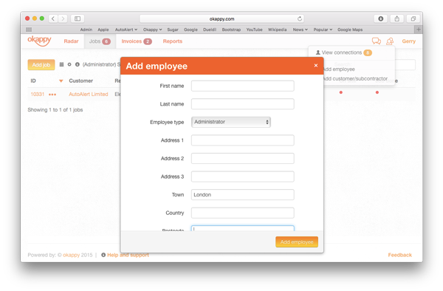Open the chat messages icon

point(377,41)
